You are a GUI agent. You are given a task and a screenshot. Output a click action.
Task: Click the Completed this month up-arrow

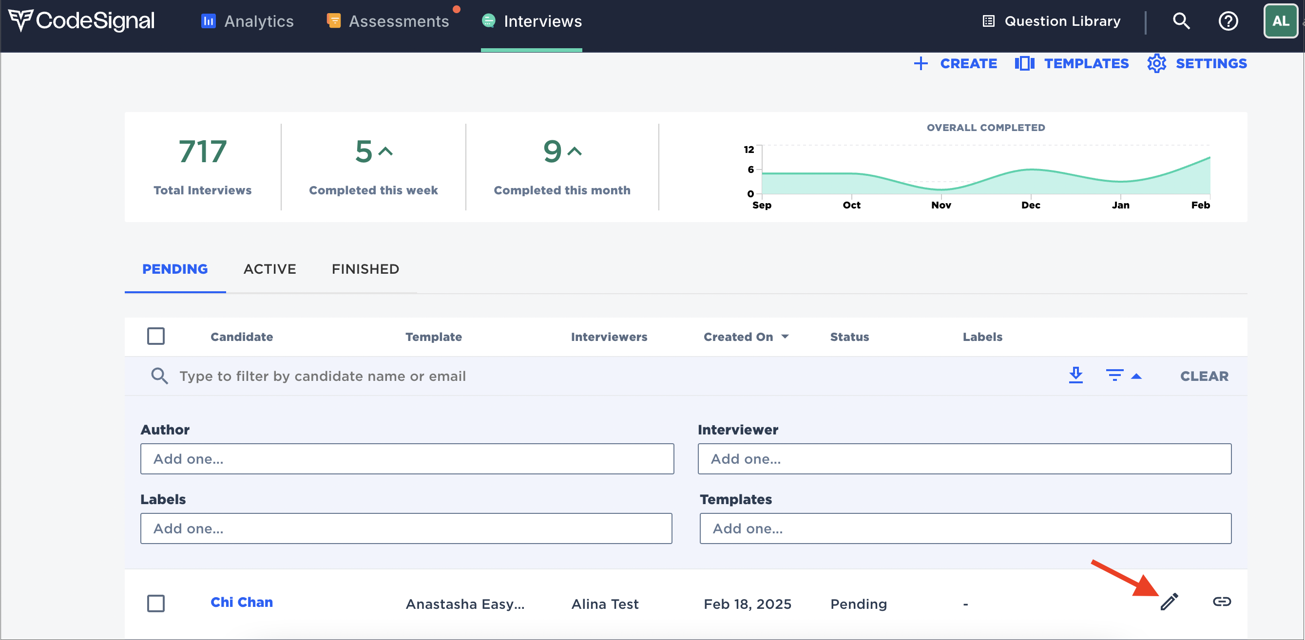(x=575, y=151)
